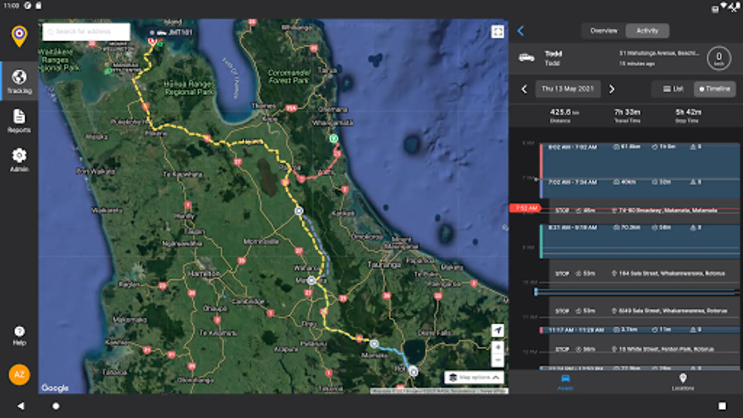Open the Locations bottom tab
This screenshot has height=418, width=743.
(683, 382)
